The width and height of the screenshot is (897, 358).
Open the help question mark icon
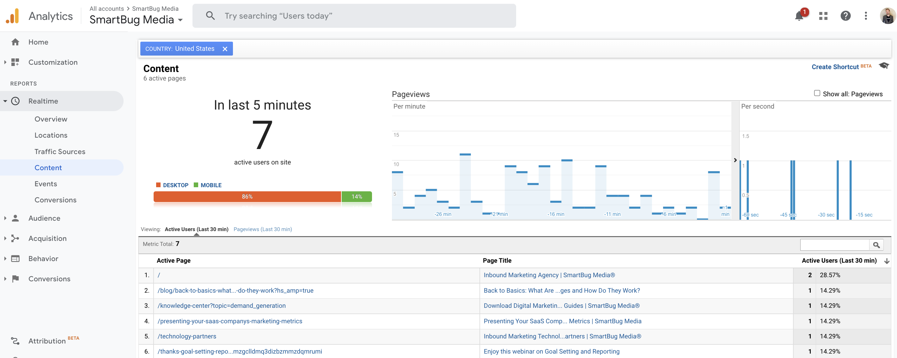coord(845,16)
